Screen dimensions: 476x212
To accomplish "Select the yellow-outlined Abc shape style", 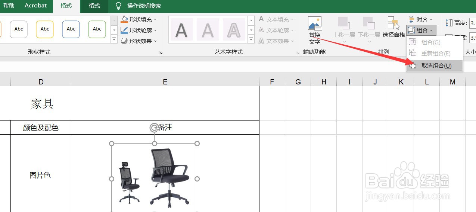I will point(45,29).
